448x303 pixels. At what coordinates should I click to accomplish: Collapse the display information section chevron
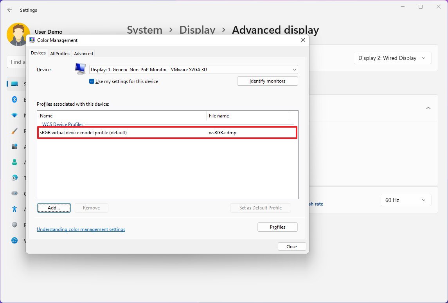[x=428, y=108]
